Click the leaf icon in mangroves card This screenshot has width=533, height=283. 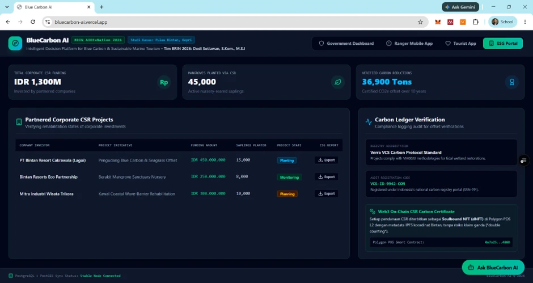click(337, 82)
